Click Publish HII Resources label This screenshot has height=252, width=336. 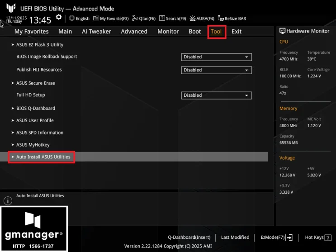pyautogui.click(x=39, y=70)
